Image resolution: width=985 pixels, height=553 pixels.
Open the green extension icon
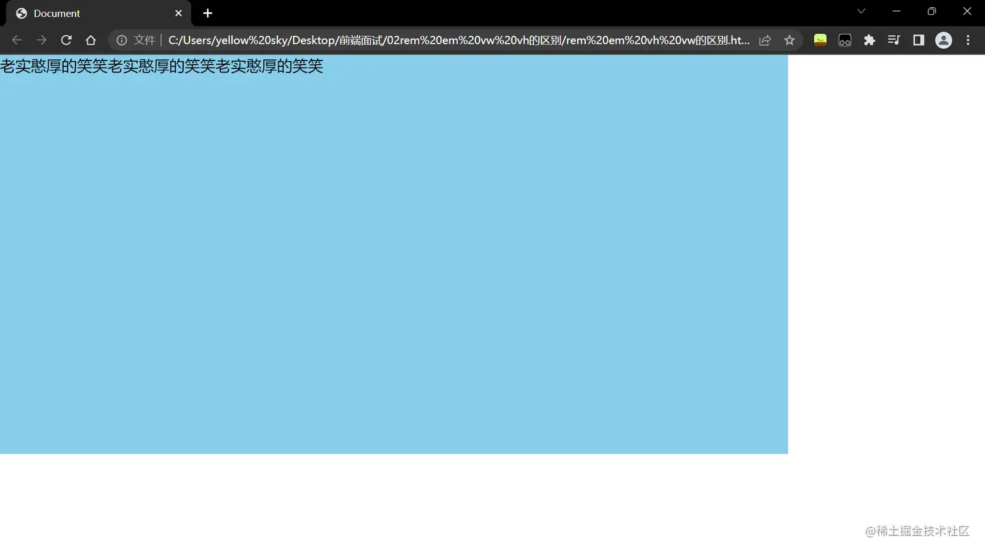(x=820, y=40)
